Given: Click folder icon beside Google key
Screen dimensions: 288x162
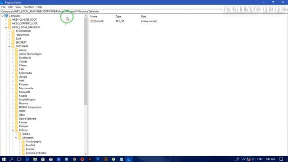Looking at the screenshot, I should tap(17, 77).
